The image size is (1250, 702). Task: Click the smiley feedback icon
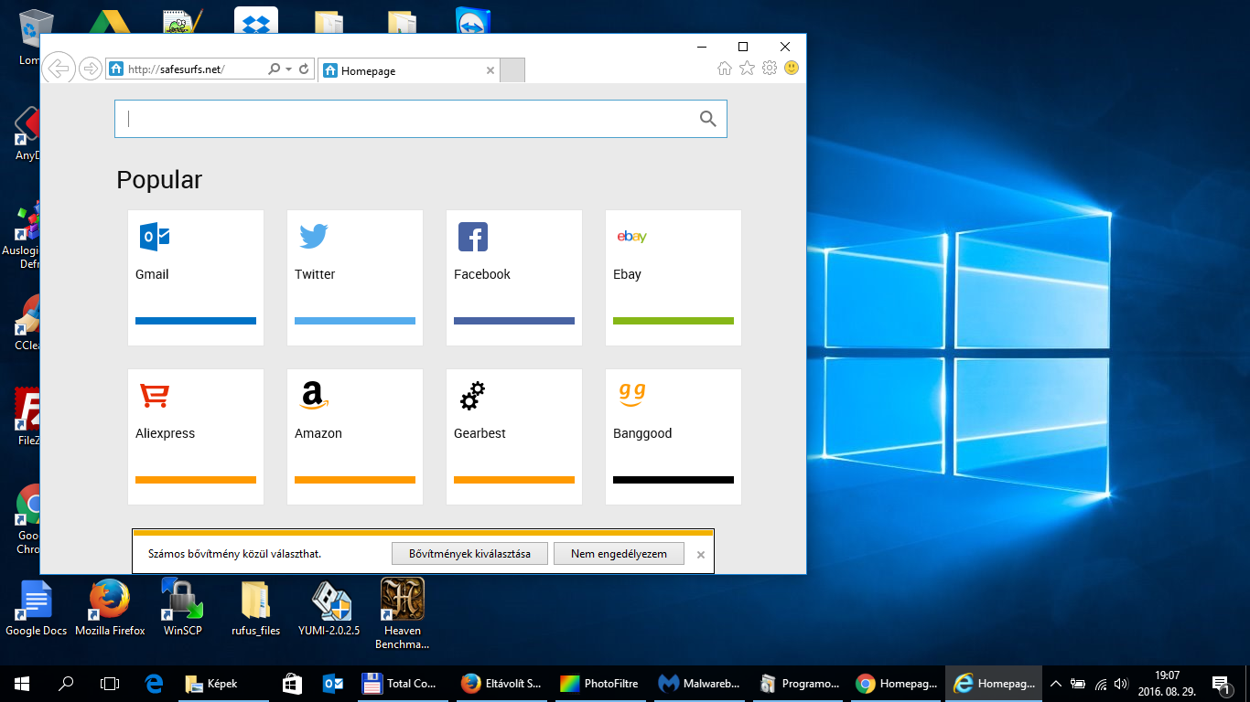pyautogui.click(x=792, y=69)
